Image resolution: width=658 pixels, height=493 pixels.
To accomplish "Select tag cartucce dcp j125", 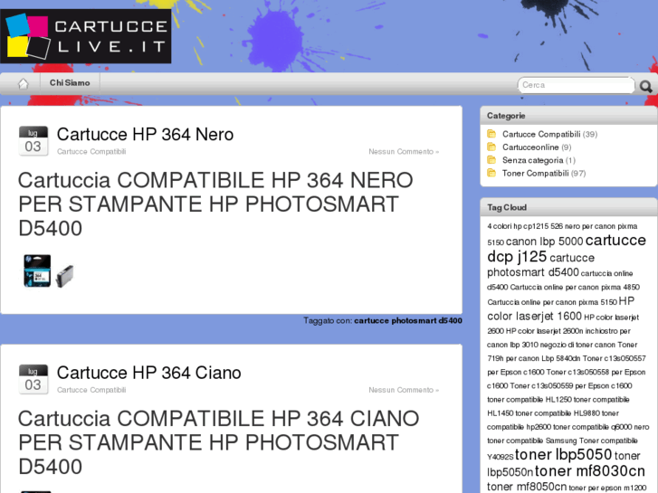I will [567, 249].
